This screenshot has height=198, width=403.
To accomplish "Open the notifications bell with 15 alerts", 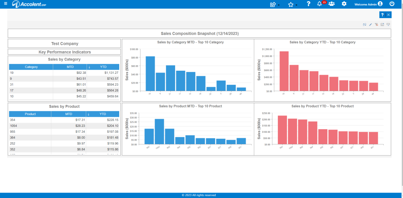I will [320, 4].
